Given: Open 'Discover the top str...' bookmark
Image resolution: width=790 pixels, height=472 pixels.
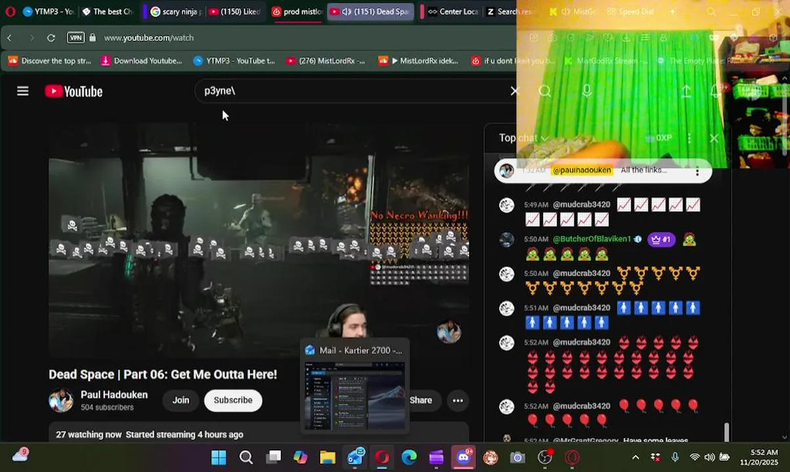Looking at the screenshot, I should pos(49,61).
